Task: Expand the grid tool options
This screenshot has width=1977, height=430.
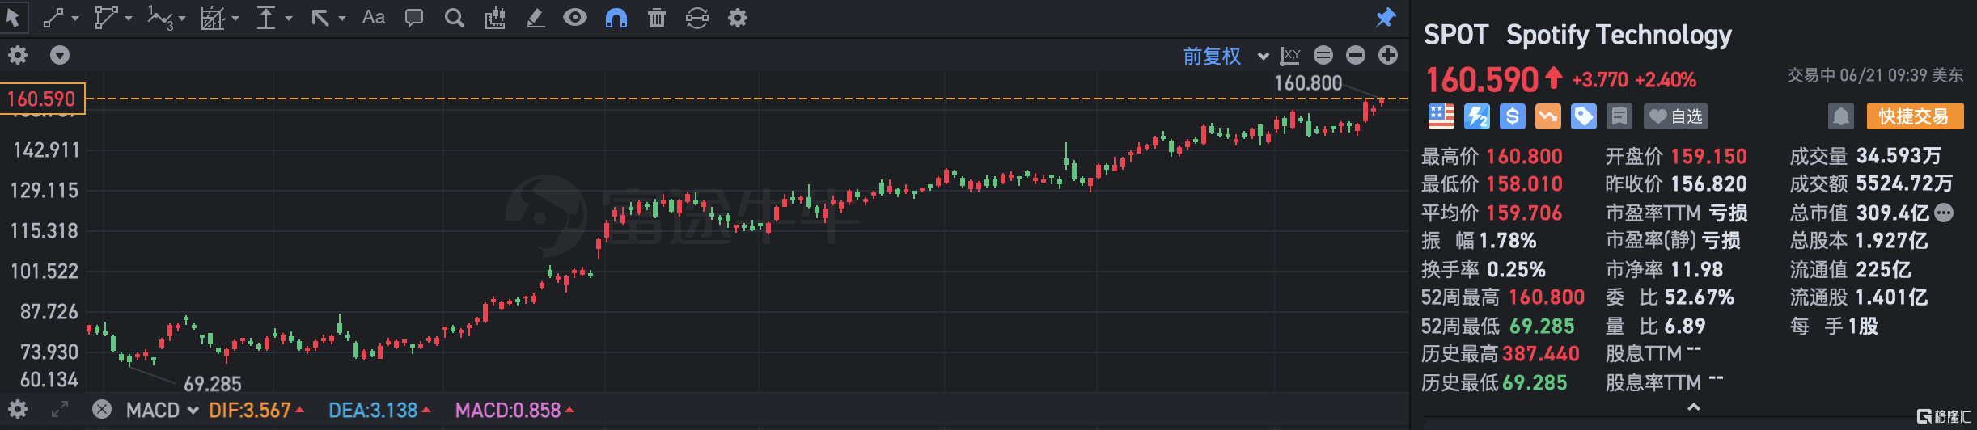Action: click(235, 19)
